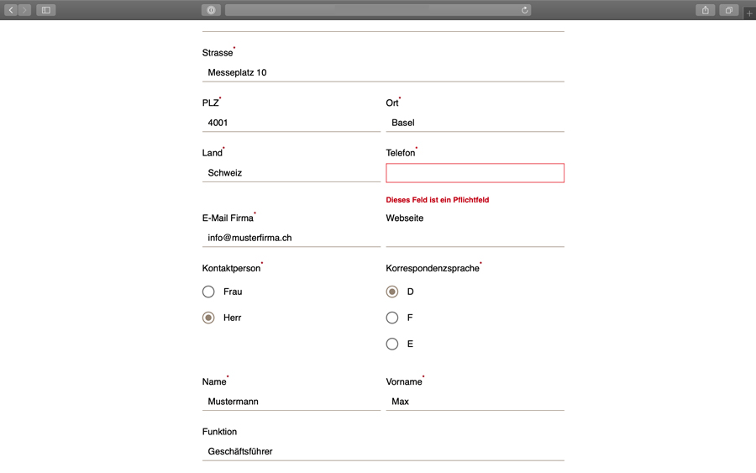The width and height of the screenshot is (756, 473).
Task: Click the E-Mail Firma label
Action: click(x=228, y=218)
